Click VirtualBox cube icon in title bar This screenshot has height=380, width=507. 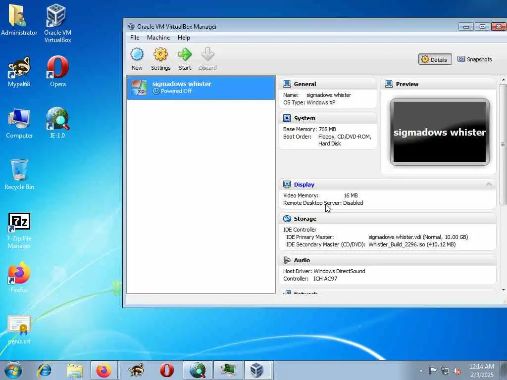(131, 27)
